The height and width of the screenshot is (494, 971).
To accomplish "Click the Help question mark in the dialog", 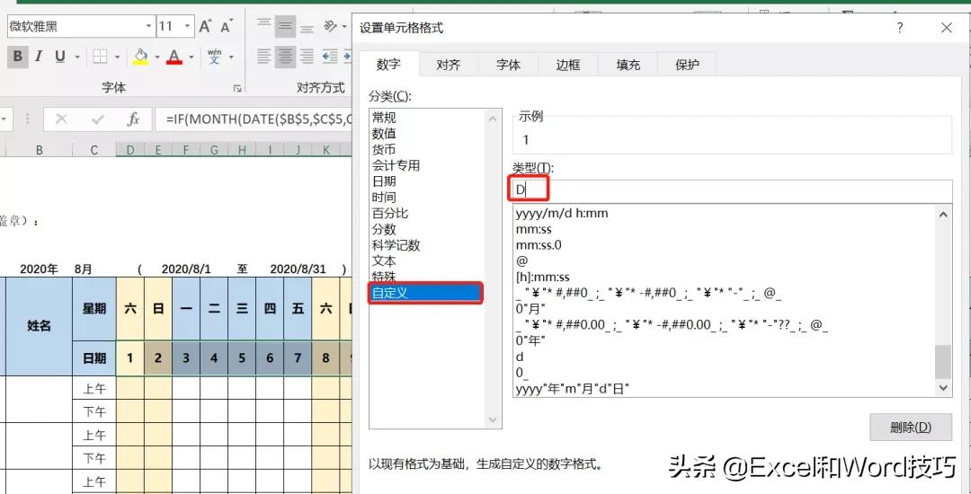I will (x=899, y=28).
